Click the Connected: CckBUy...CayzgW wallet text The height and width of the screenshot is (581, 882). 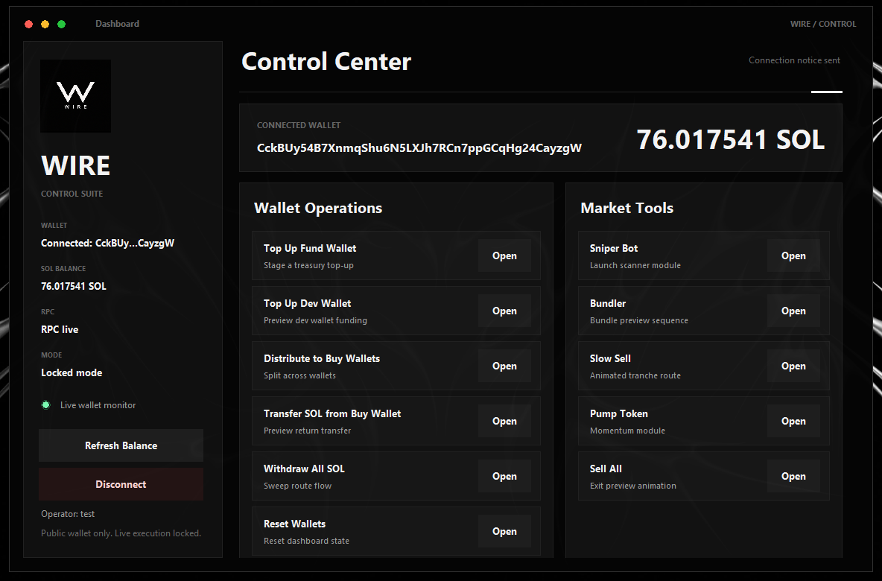(x=107, y=244)
